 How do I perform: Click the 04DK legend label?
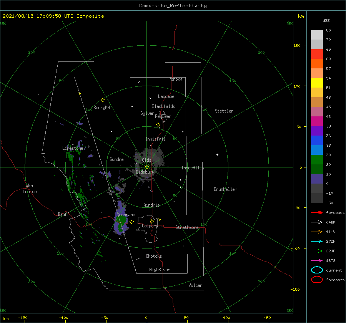(331, 222)
